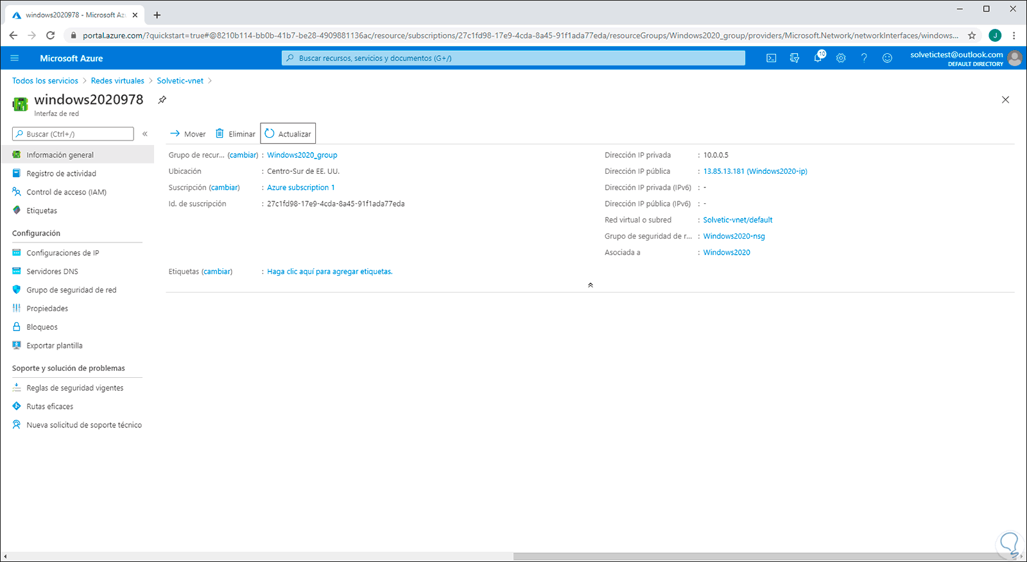Close the windows2020978 browser tab
Screen dimensions: 1027x562
(135, 15)
